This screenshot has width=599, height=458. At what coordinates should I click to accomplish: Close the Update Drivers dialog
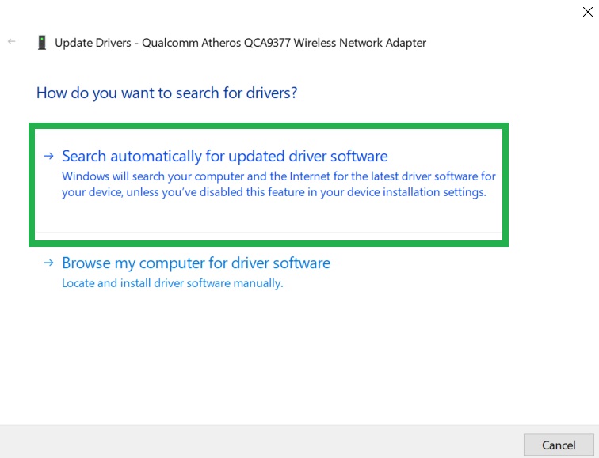coord(588,12)
